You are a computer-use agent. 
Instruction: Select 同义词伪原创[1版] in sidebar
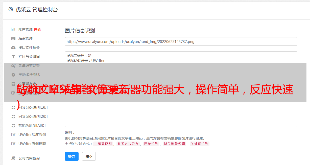33,107
